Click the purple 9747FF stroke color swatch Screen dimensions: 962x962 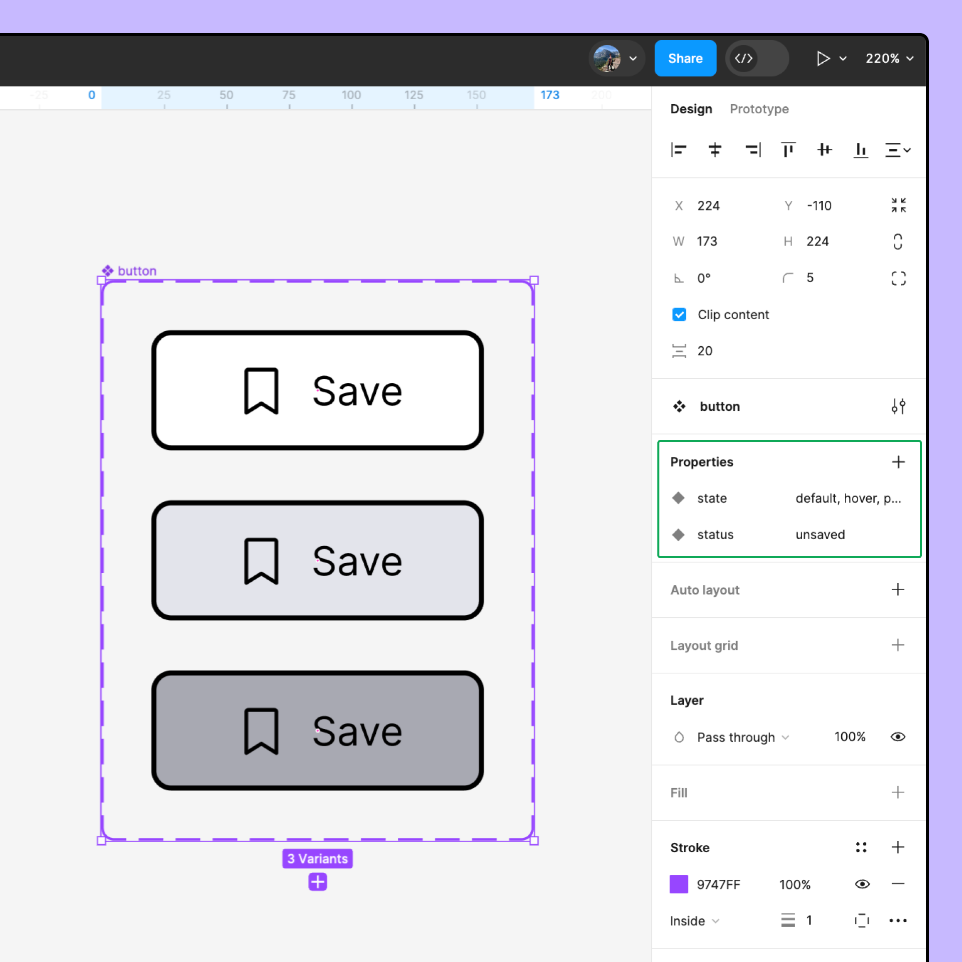(x=679, y=884)
